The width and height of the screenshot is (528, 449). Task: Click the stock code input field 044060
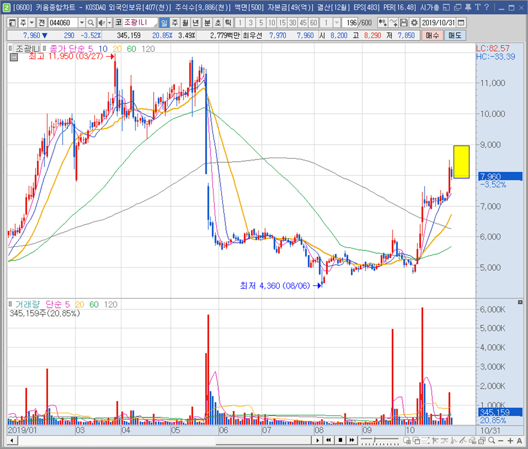pyautogui.click(x=63, y=23)
